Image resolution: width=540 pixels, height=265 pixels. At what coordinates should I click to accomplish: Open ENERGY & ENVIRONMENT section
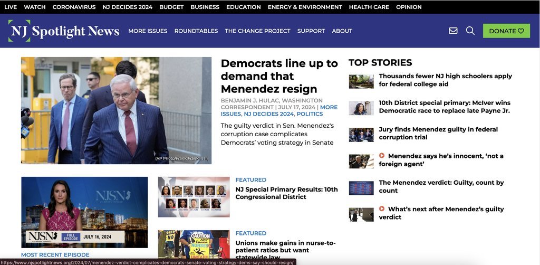[x=305, y=7]
